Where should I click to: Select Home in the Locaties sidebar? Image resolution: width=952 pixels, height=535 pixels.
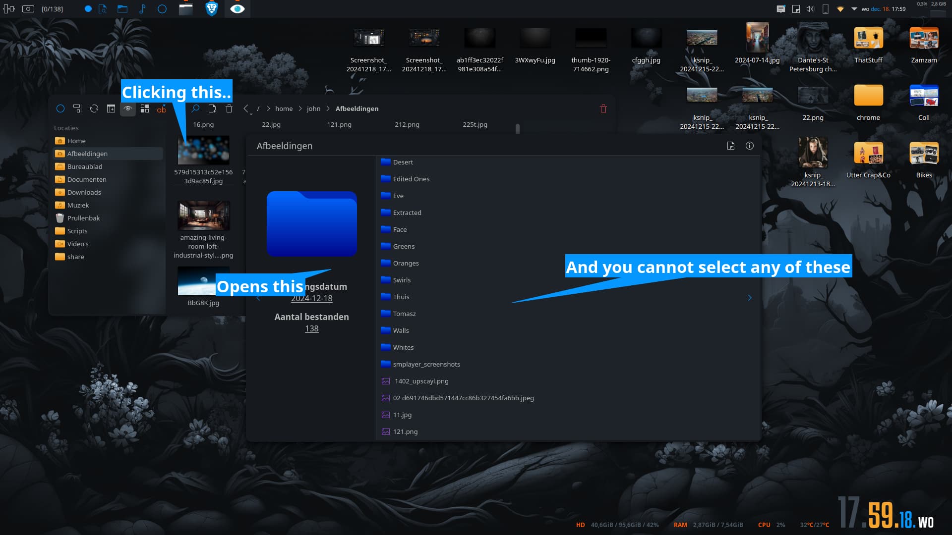(x=108, y=141)
